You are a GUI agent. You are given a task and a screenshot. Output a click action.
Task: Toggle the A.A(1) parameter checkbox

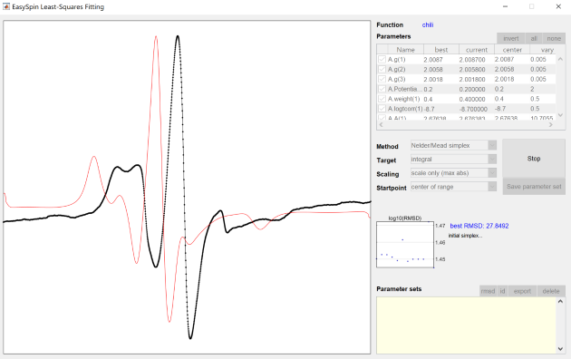(x=382, y=118)
